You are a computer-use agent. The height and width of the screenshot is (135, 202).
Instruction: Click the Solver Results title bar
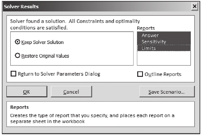(x=86, y=6)
